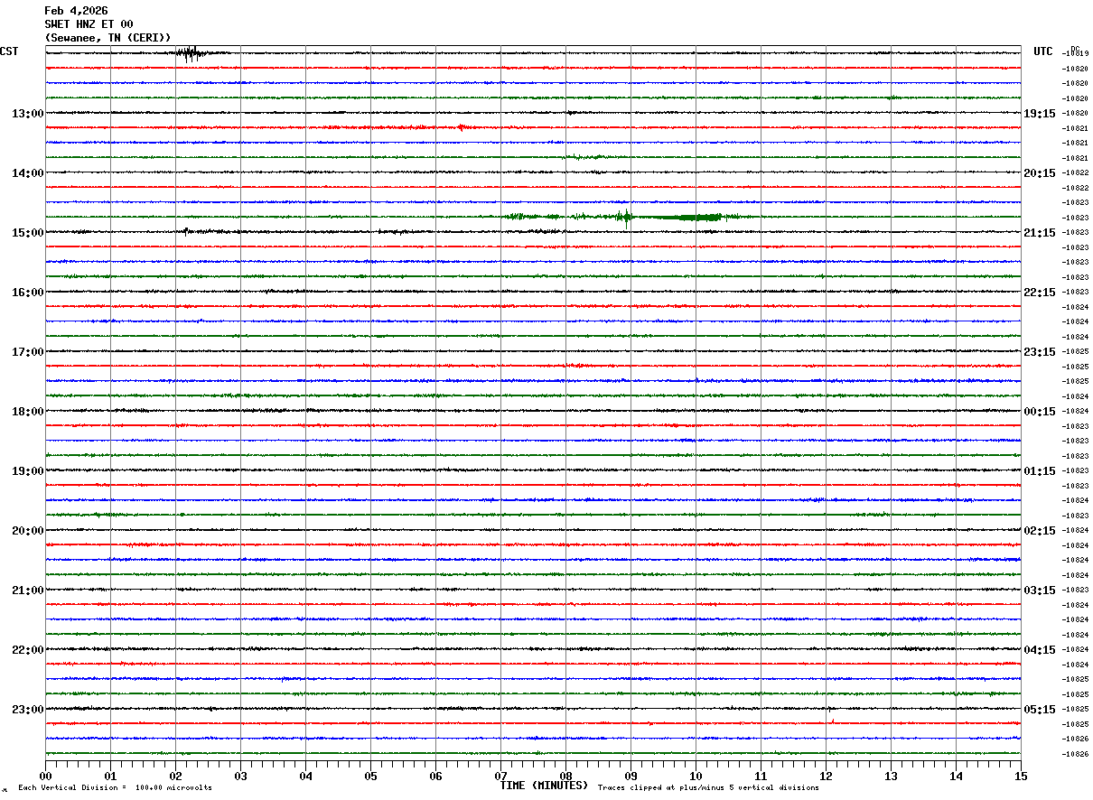Select the 13:00 CST time label
The width and height of the screenshot is (1093, 800).
point(28,114)
